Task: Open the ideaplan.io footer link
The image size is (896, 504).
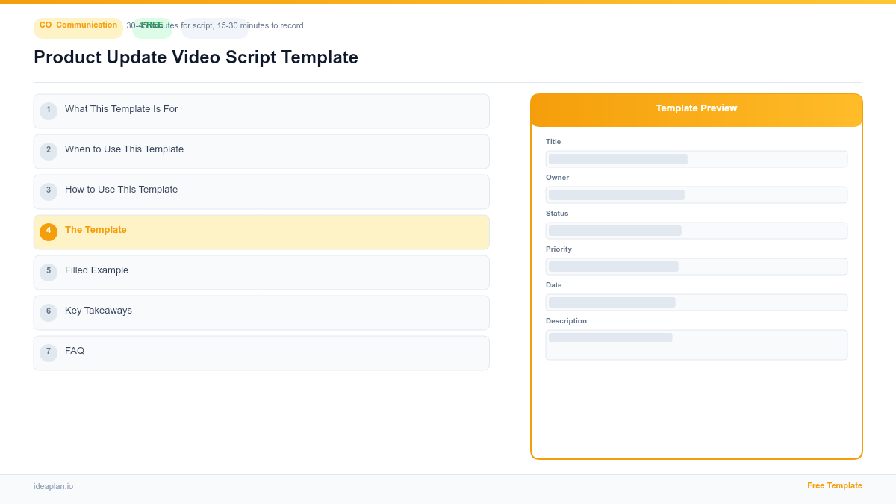Action: 54,486
